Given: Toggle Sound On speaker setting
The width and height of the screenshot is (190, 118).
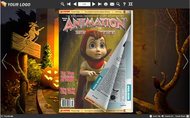Looking at the screenshot, I should tap(167, 116).
